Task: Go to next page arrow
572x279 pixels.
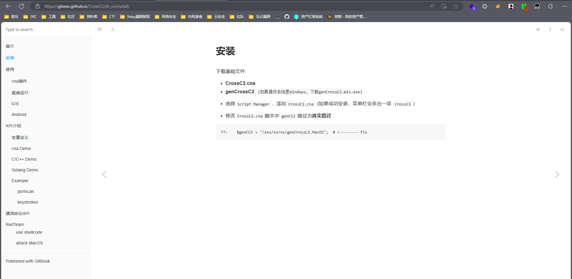Action: pyautogui.click(x=557, y=174)
